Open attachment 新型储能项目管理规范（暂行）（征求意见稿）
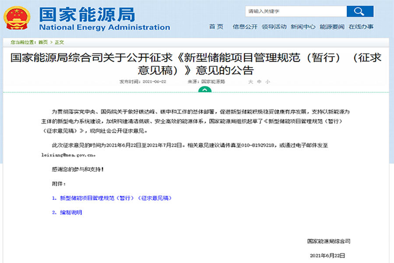The height and width of the screenshot is (263, 394). [116, 198]
